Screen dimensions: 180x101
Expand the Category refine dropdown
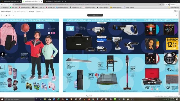tap(40, 11)
